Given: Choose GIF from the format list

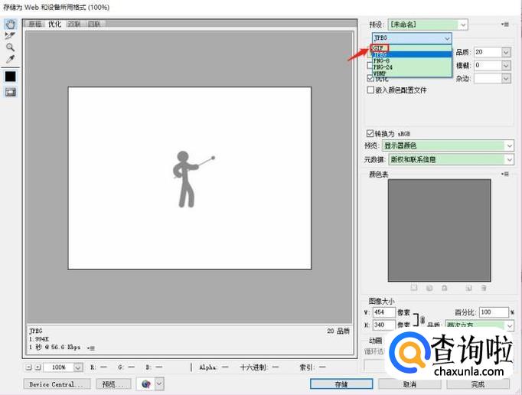Looking at the screenshot, I should tap(380, 48).
